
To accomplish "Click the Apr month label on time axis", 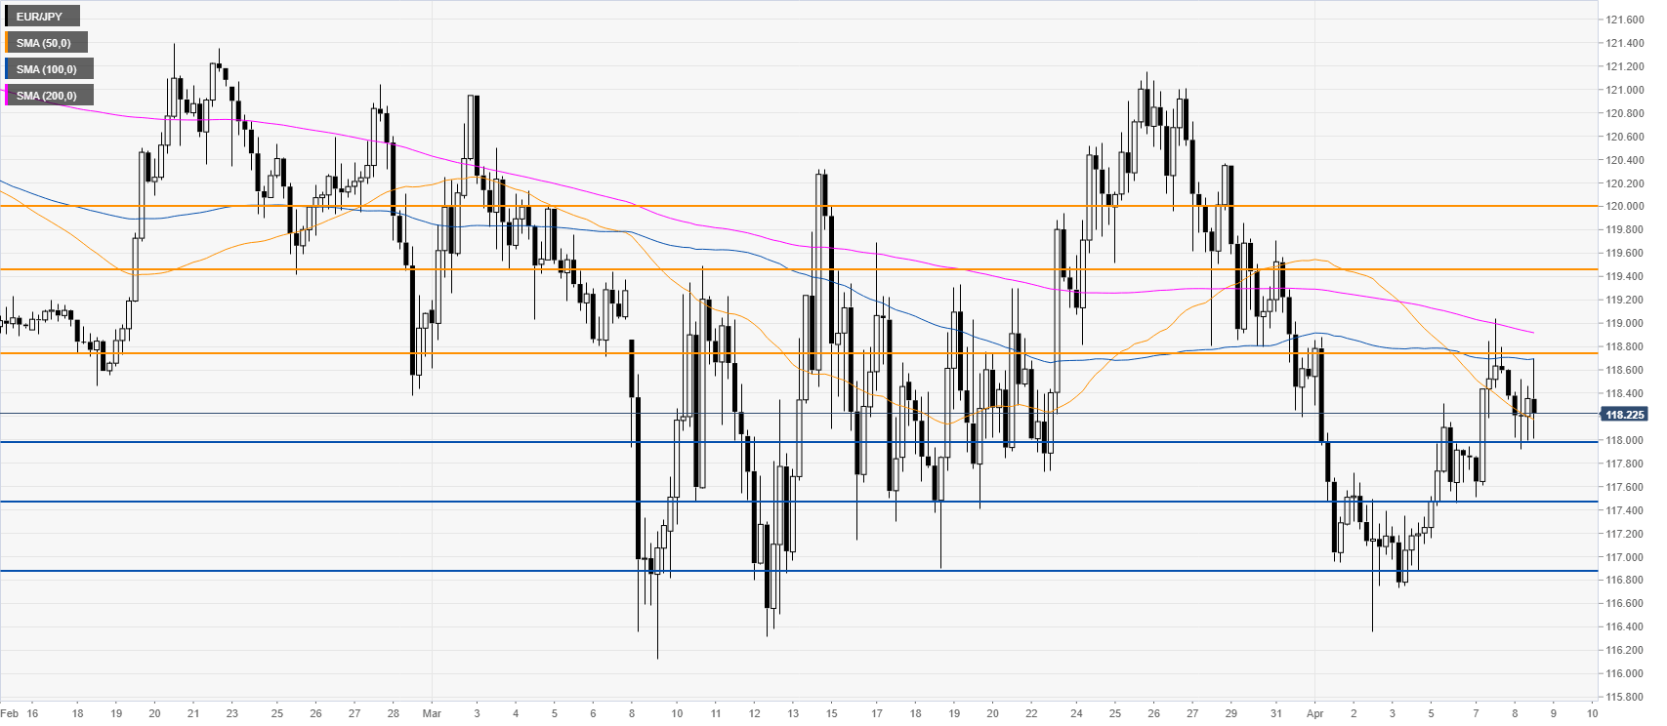I will coord(1314,713).
